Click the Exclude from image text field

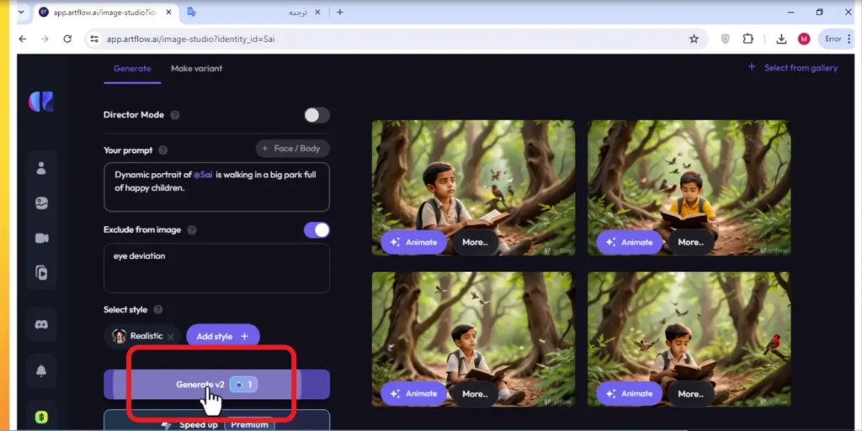click(x=216, y=268)
